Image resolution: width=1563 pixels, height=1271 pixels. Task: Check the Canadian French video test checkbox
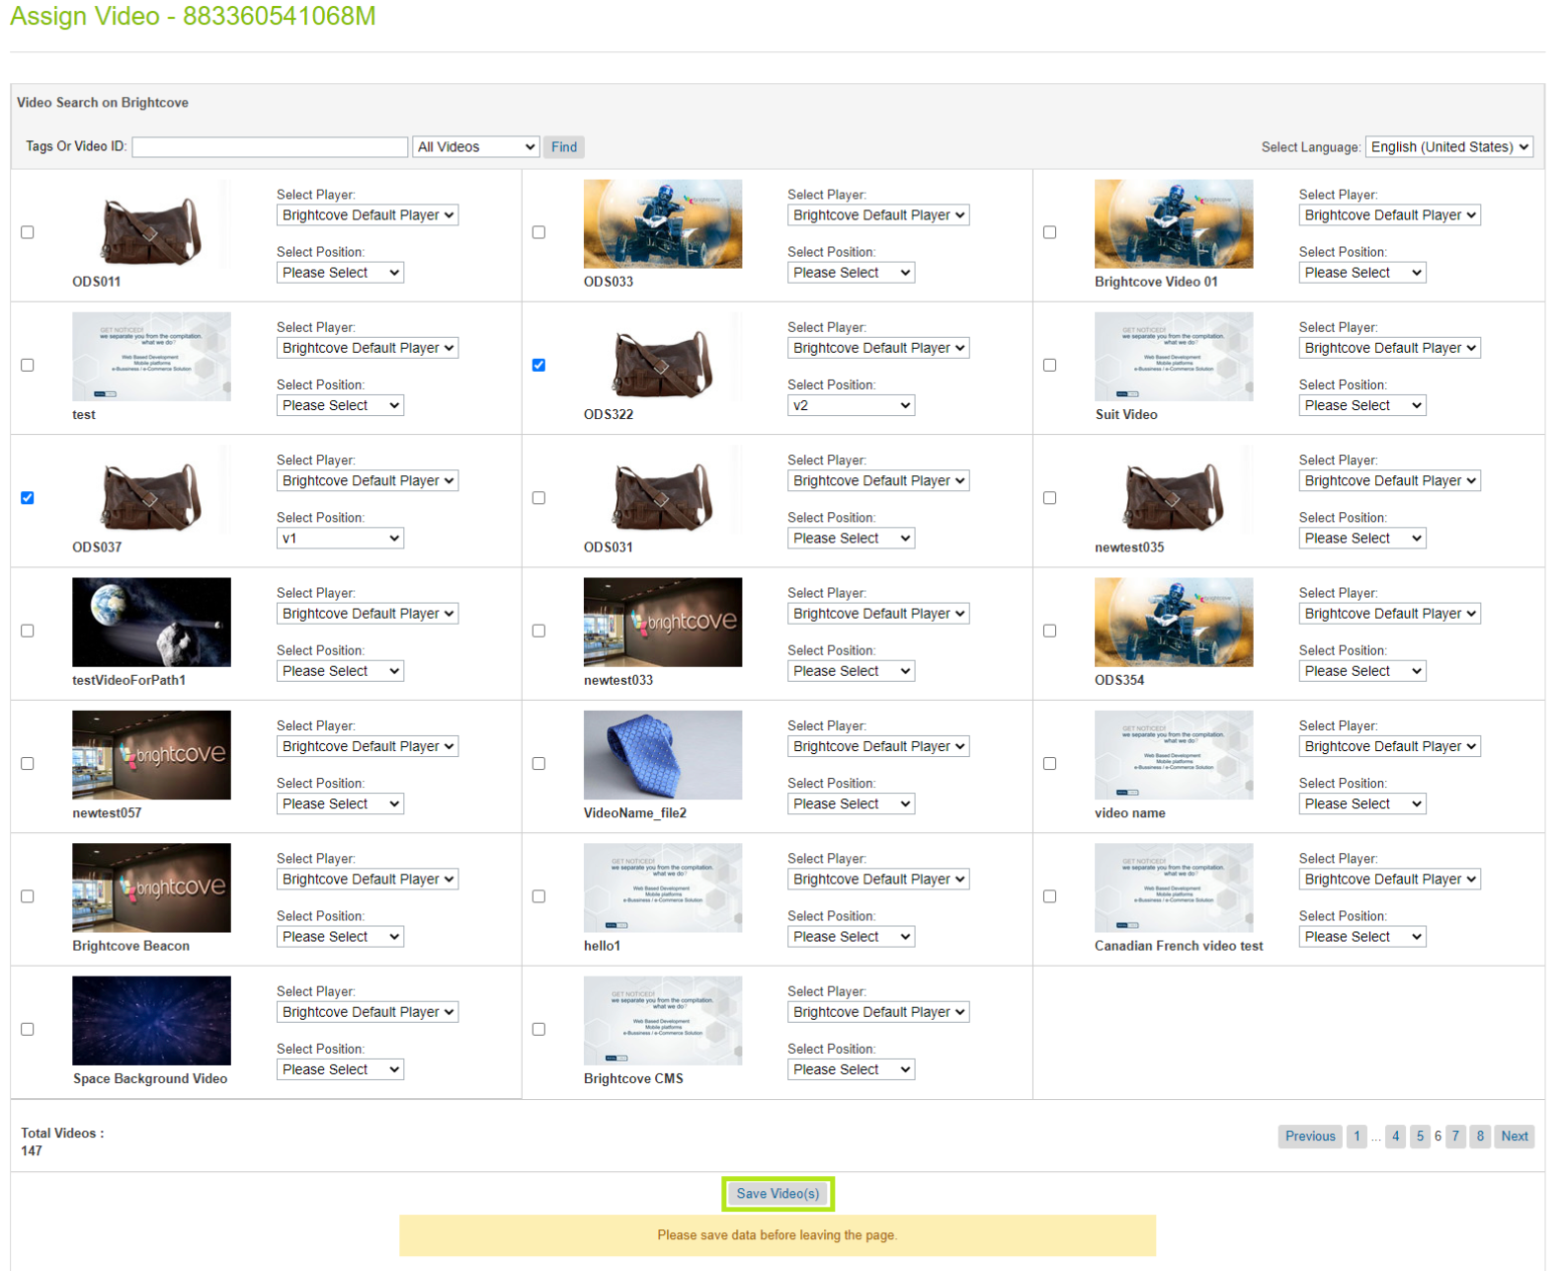pyautogui.click(x=1049, y=896)
